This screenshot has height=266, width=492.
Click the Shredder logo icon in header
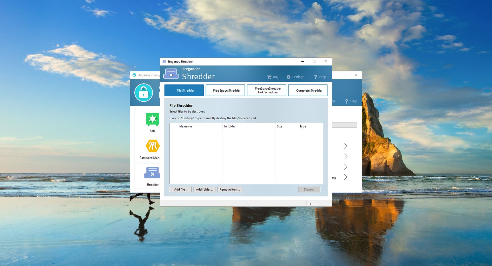171,74
